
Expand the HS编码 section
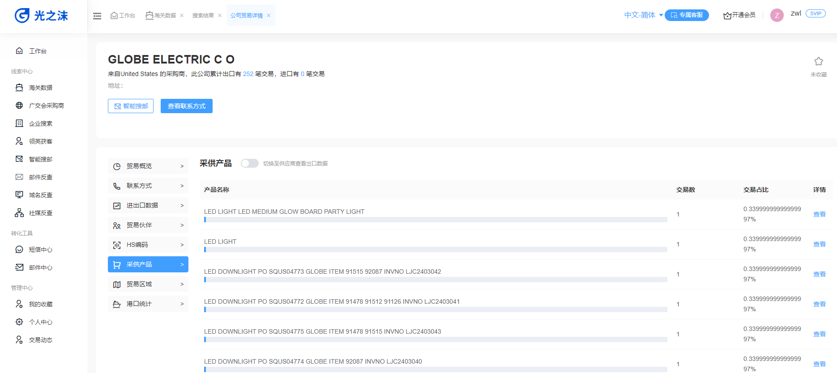click(x=148, y=245)
